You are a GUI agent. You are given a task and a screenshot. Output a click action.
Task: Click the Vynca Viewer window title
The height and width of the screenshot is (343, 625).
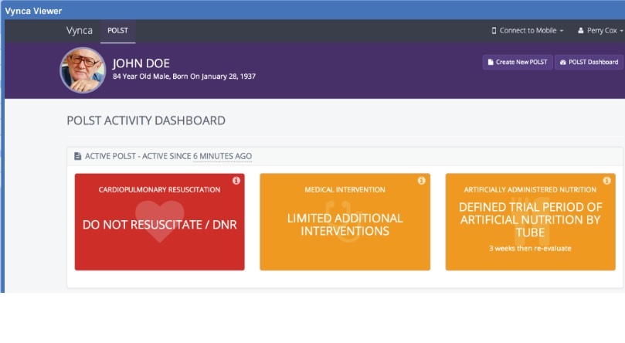click(x=33, y=11)
